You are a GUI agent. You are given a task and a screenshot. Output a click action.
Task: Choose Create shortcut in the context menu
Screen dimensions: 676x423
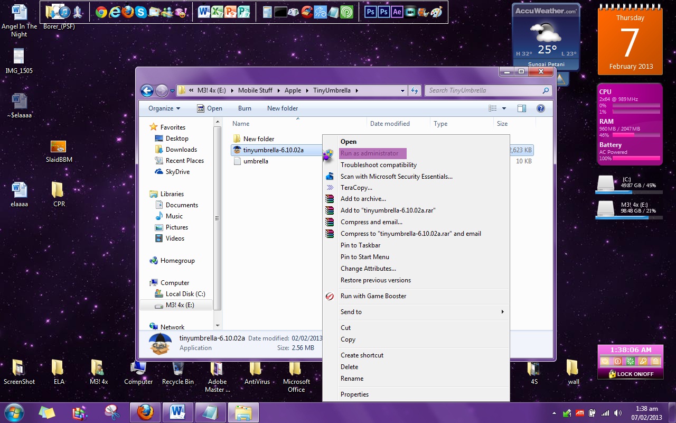click(x=416, y=355)
